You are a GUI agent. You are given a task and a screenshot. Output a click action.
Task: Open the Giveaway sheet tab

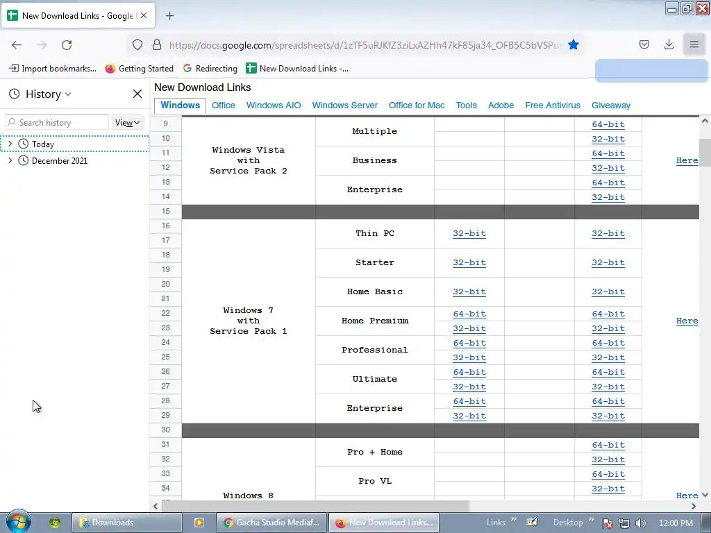tap(611, 105)
